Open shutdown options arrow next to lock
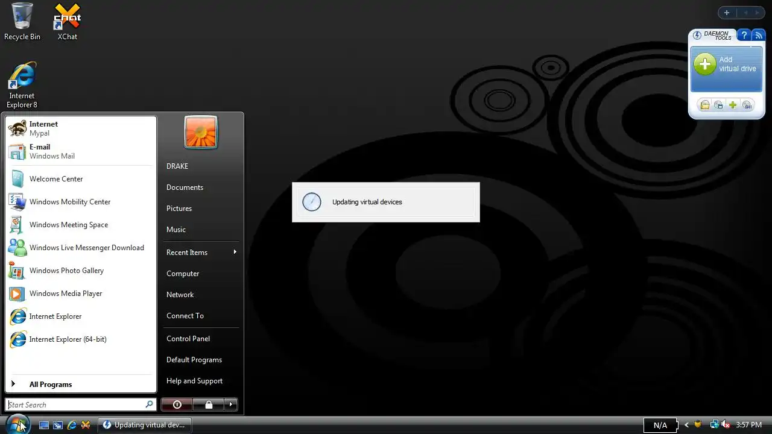This screenshot has width=772, height=434. (x=231, y=404)
